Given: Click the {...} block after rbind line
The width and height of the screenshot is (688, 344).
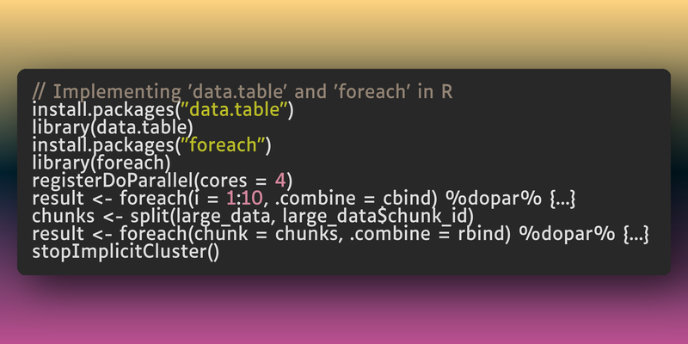Looking at the screenshot, I should 636,234.
